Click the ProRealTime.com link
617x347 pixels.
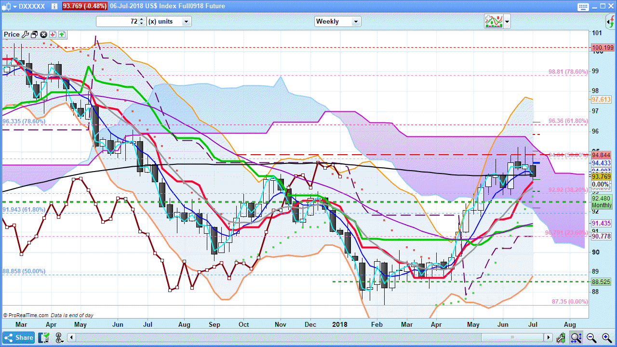point(28,315)
